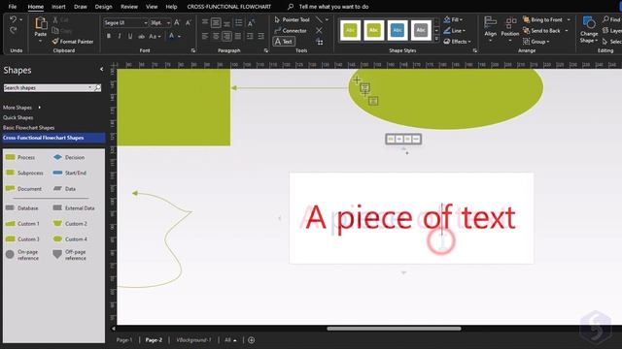Image resolution: width=622 pixels, height=349 pixels.
Task: Click Bring to Front
Action: tap(542, 19)
